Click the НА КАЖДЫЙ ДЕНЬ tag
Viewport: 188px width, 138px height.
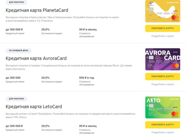click(19, 51)
